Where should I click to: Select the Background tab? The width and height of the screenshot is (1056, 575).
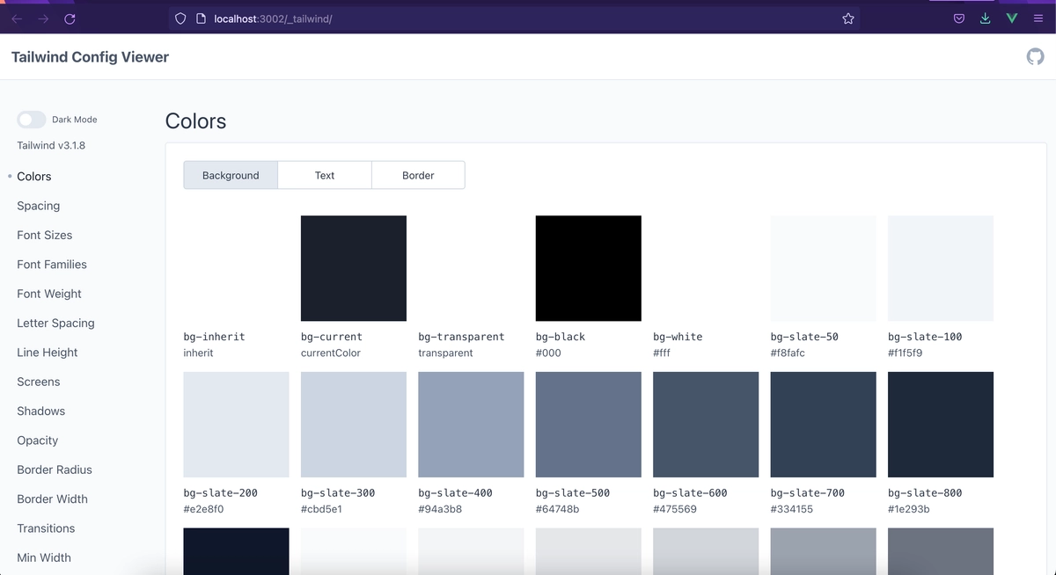click(230, 175)
